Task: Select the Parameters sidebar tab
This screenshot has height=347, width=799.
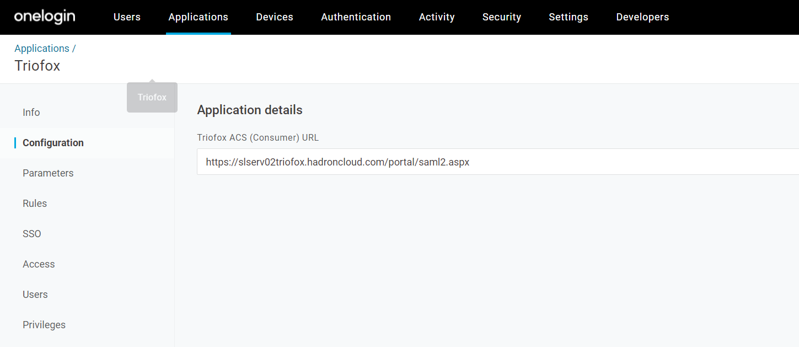Action: (48, 173)
